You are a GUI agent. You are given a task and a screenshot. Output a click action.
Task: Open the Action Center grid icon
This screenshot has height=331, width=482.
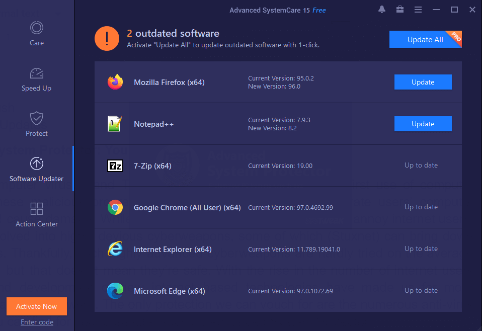(37, 209)
